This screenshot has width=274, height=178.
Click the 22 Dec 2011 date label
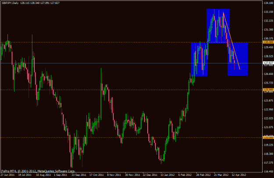(150, 175)
